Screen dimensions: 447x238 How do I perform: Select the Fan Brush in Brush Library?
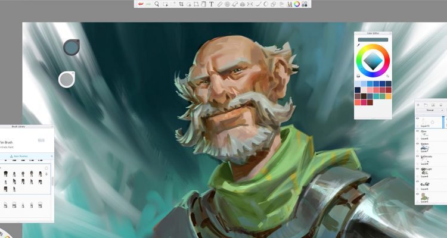click(x=6, y=142)
